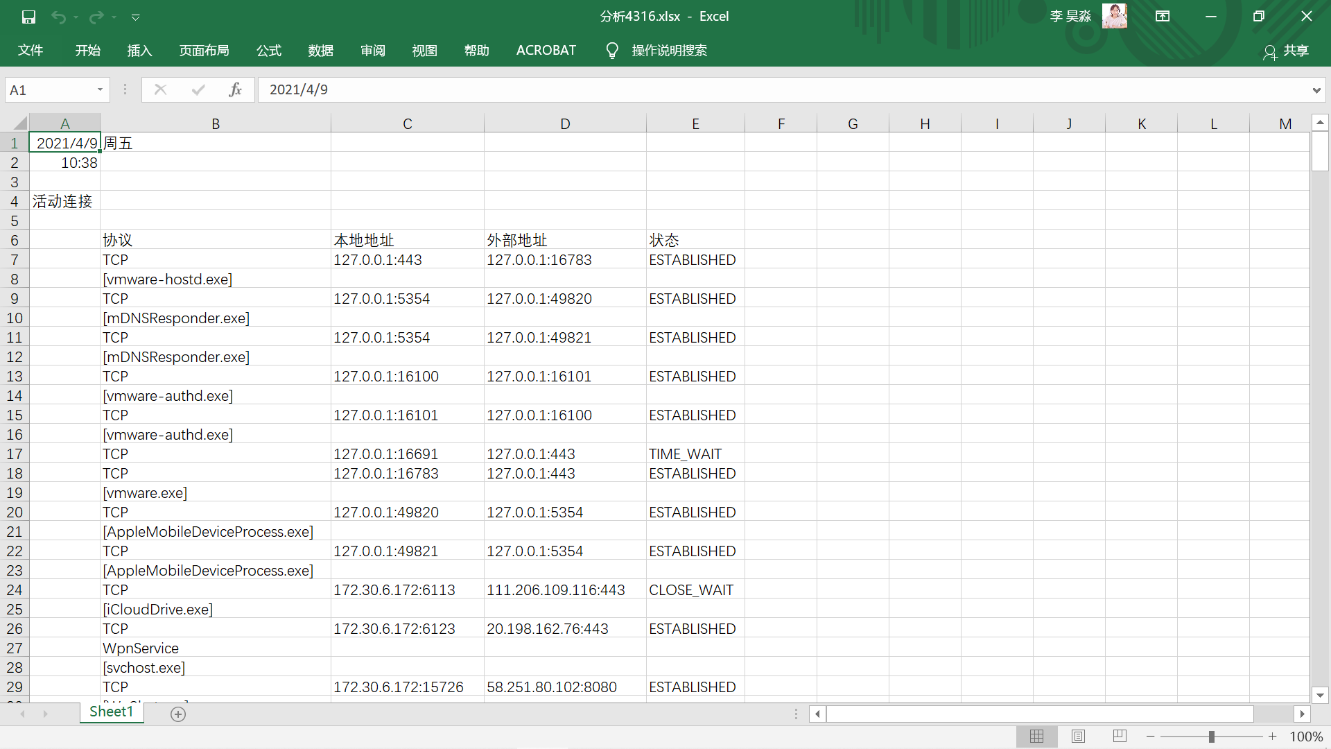Image resolution: width=1331 pixels, height=749 pixels.
Task: Switch to Page Break Preview view
Action: pyautogui.click(x=1119, y=737)
